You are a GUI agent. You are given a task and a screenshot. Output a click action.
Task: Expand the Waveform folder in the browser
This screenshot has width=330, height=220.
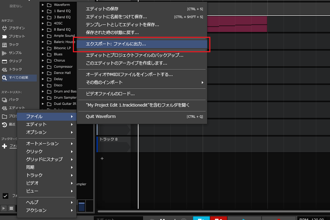43,5
